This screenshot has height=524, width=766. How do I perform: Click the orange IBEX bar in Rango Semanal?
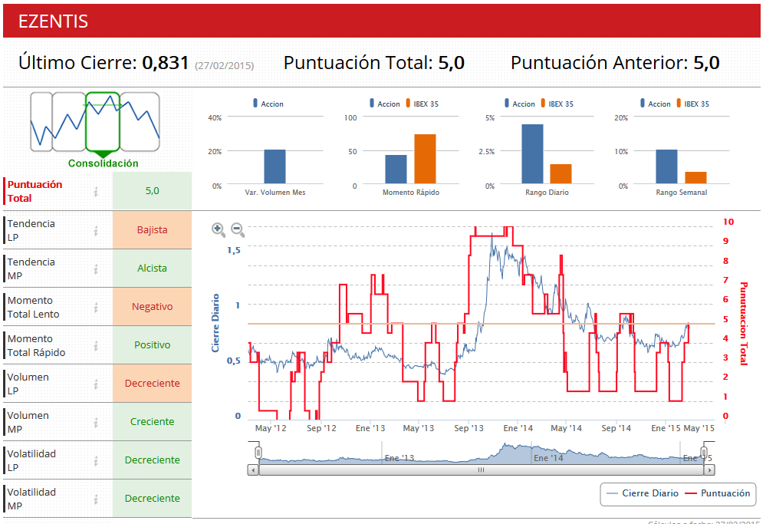point(695,178)
